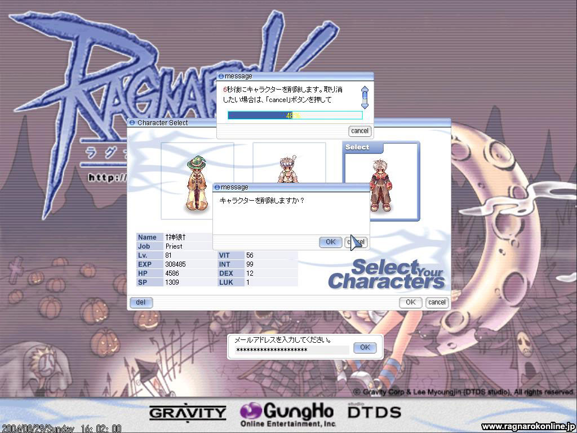577x433 pixels.
Task: Click the "Job" label in the stats table
Action: click(x=144, y=246)
